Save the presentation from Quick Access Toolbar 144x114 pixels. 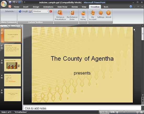click(10, 2)
